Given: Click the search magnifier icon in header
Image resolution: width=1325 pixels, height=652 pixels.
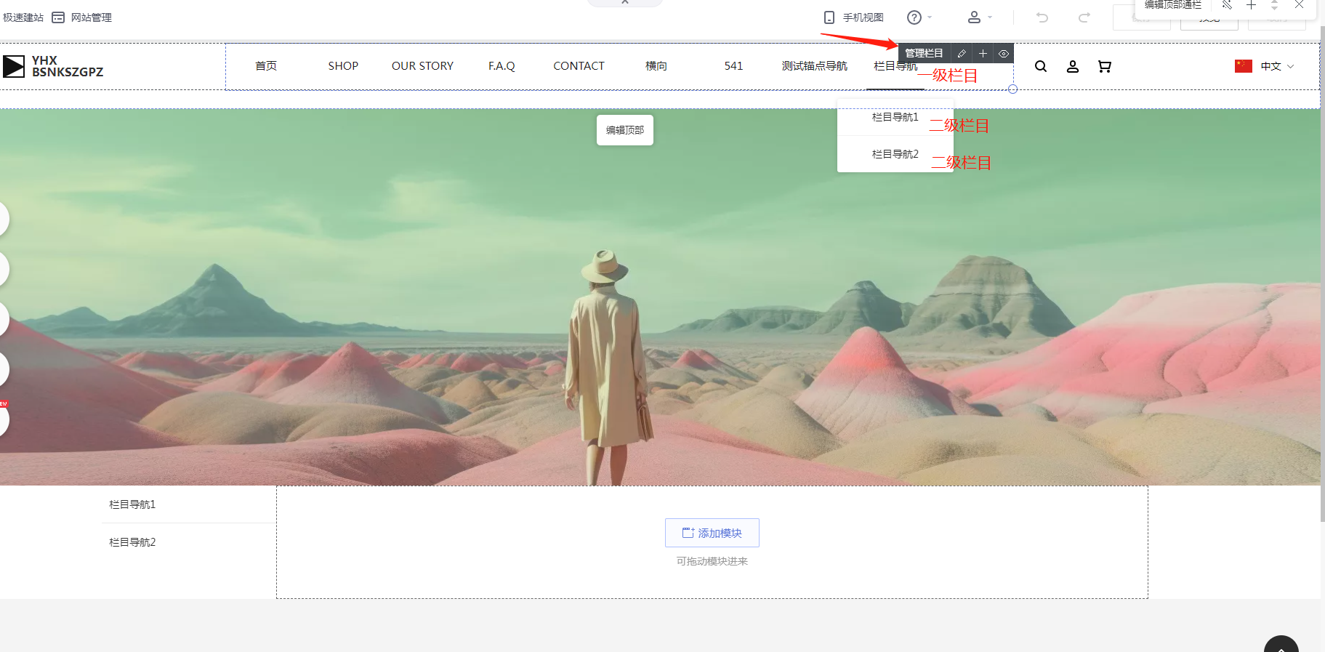Looking at the screenshot, I should pyautogui.click(x=1041, y=67).
